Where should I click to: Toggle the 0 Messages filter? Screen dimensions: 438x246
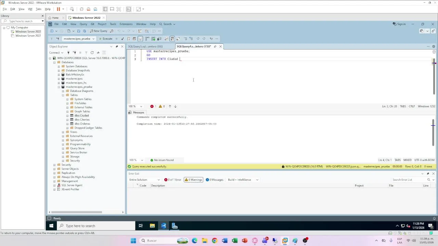(215, 180)
